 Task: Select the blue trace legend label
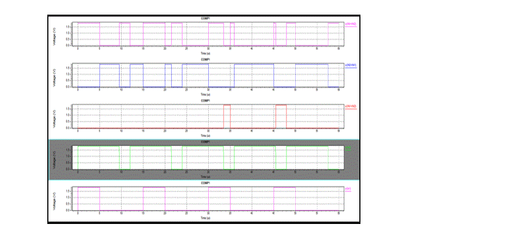click(350, 65)
